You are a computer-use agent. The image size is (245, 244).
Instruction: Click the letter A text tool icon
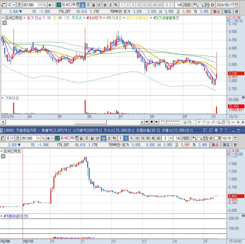(x=243, y=122)
